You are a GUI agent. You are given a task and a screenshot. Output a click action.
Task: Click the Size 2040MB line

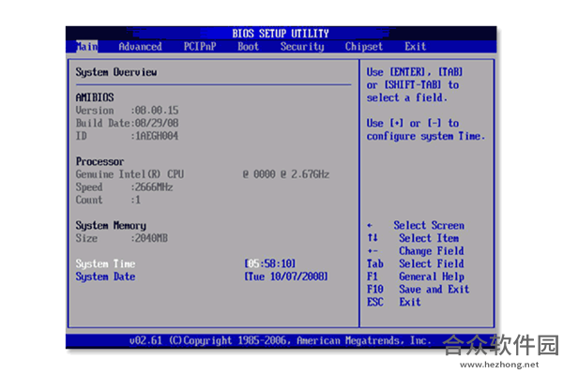click(122, 238)
